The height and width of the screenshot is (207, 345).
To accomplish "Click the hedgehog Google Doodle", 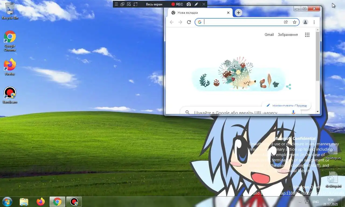I will (238, 74).
